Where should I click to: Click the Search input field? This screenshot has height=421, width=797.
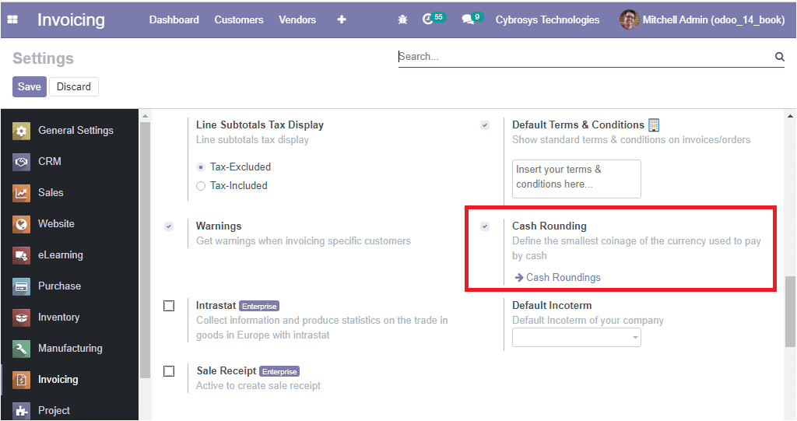(585, 57)
